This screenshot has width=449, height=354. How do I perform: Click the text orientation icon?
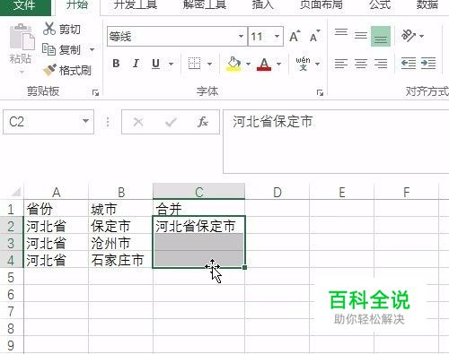tap(409, 36)
